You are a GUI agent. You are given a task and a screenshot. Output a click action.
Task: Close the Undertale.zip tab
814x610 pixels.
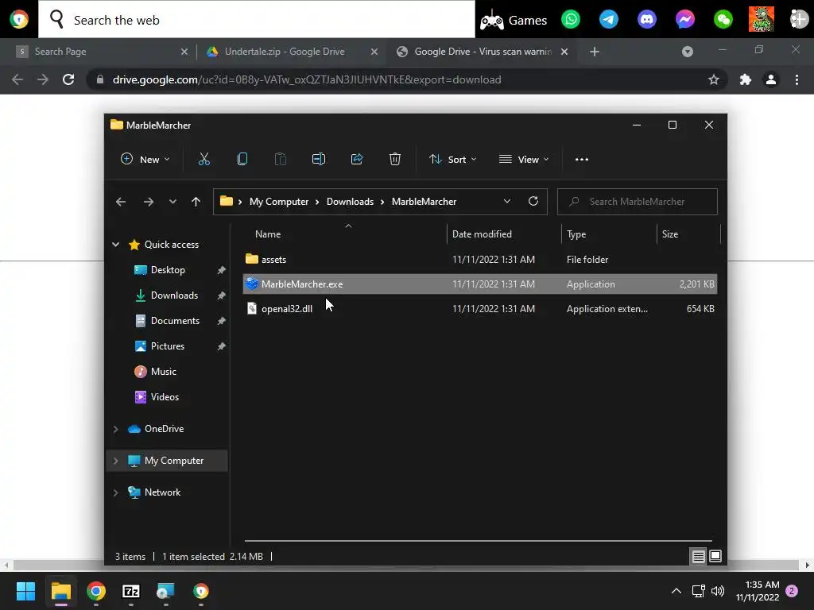pyautogui.click(x=374, y=52)
